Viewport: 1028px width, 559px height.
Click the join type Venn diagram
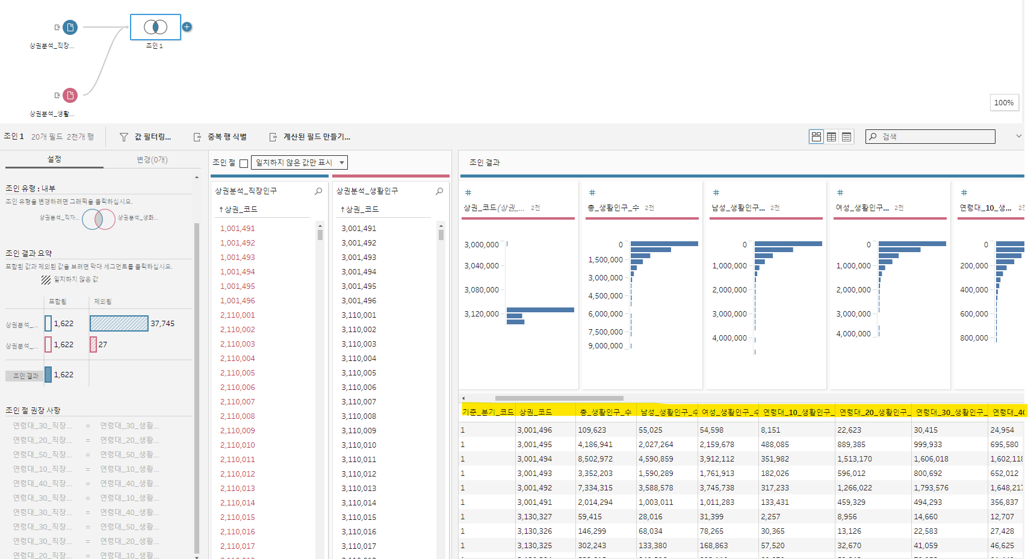tap(99, 219)
